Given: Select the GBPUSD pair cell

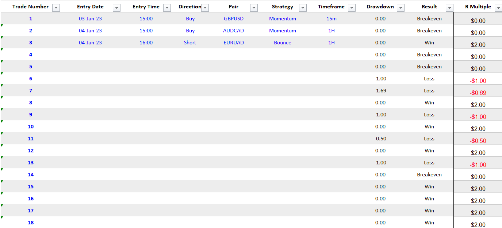Looking at the screenshot, I should pos(233,19).
